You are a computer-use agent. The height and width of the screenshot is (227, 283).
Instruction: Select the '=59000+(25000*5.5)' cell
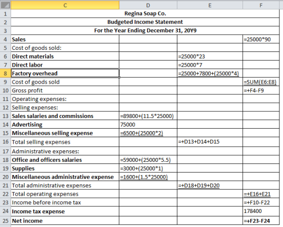pyautogui.click(x=148, y=159)
